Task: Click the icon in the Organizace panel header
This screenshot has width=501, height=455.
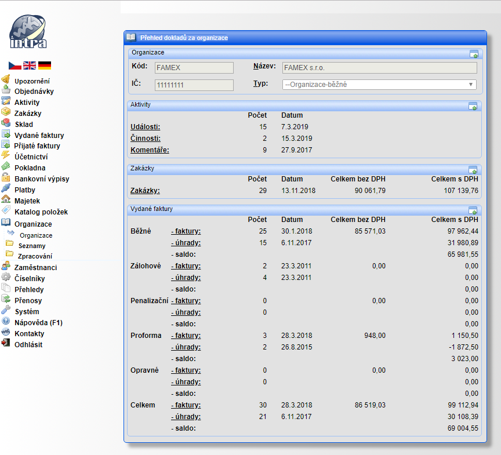Action: [x=474, y=54]
